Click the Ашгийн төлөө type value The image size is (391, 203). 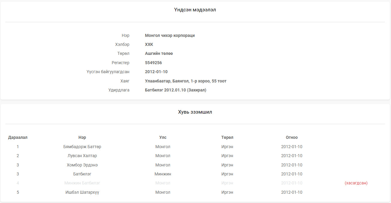point(159,53)
